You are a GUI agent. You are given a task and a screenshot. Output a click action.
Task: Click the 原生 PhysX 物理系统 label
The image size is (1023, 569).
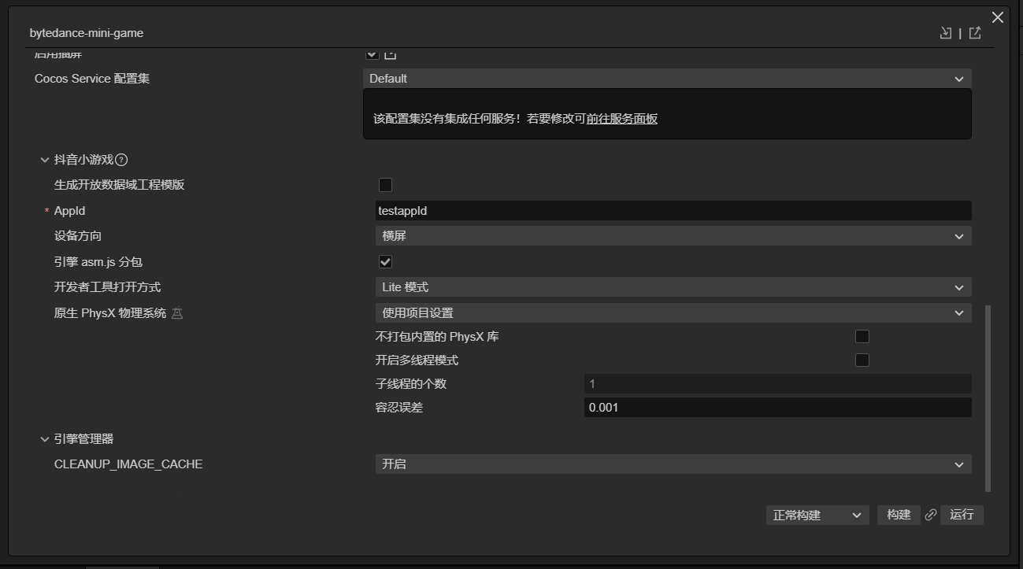click(110, 313)
